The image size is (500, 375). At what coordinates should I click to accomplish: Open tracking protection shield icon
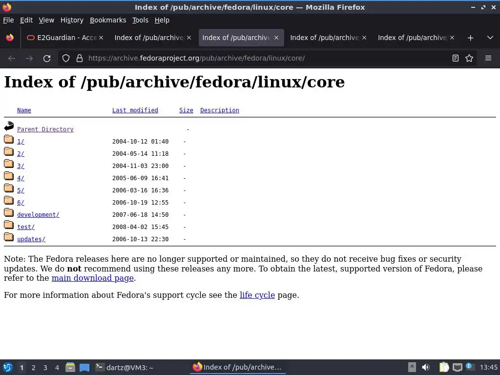pos(66,59)
